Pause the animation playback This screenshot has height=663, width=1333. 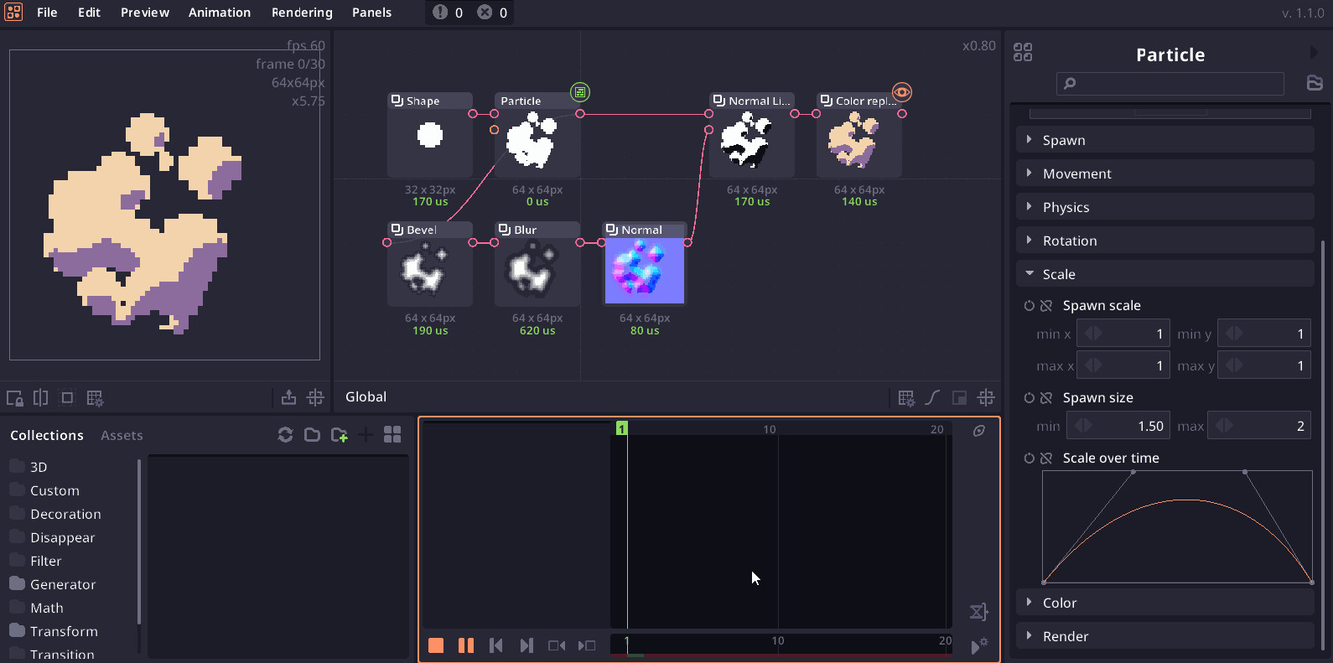pyautogui.click(x=466, y=645)
